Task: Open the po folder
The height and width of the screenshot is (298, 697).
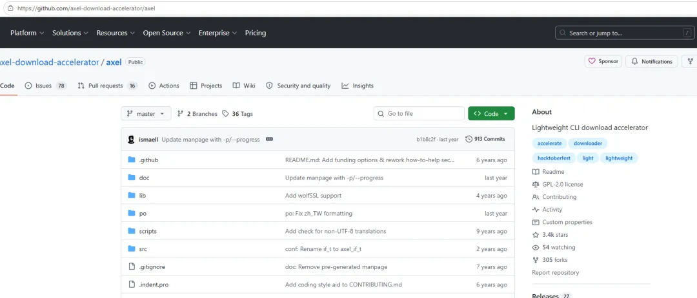Action: pos(143,213)
